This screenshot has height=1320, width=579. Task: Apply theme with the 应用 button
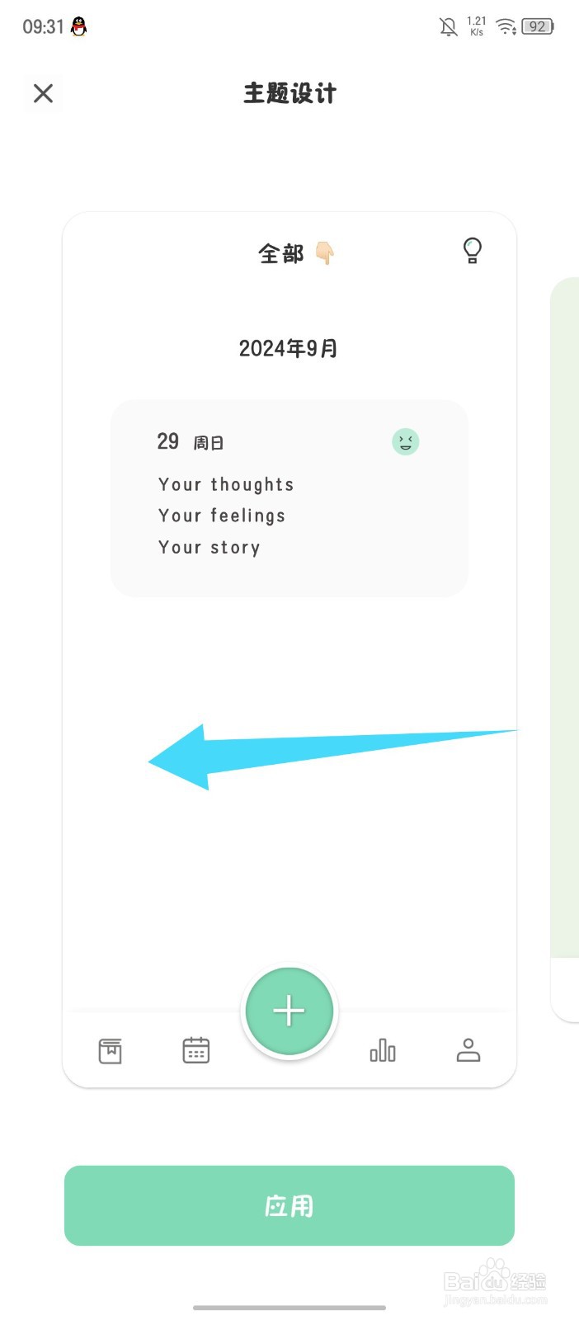coord(289,1205)
